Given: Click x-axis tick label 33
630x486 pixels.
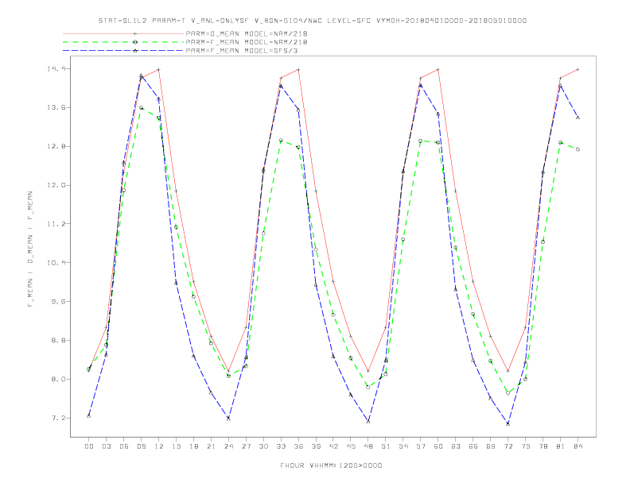Looking at the screenshot, I should coord(281,446).
